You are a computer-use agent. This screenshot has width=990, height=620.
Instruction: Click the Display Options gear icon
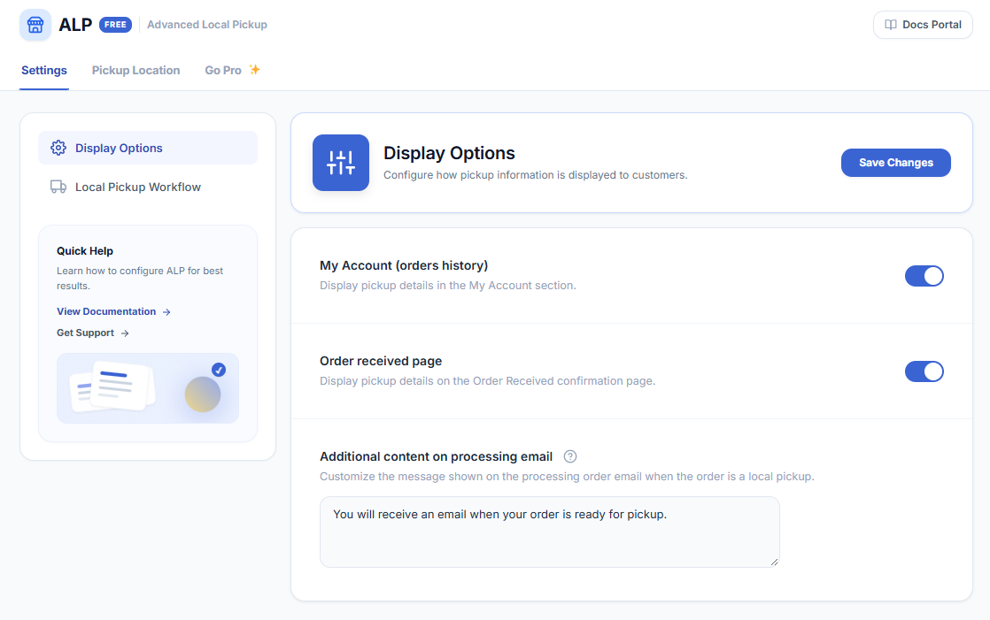pyautogui.click(x=58, y=148)
